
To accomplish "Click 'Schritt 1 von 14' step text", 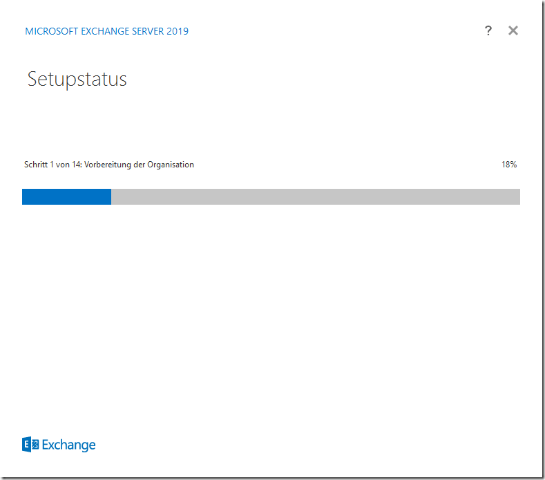I will coord(52,165).
